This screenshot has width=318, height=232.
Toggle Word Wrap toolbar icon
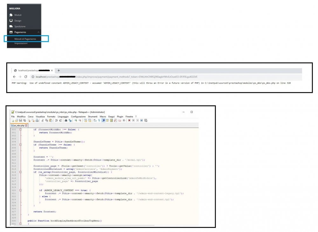pos(95,120)
